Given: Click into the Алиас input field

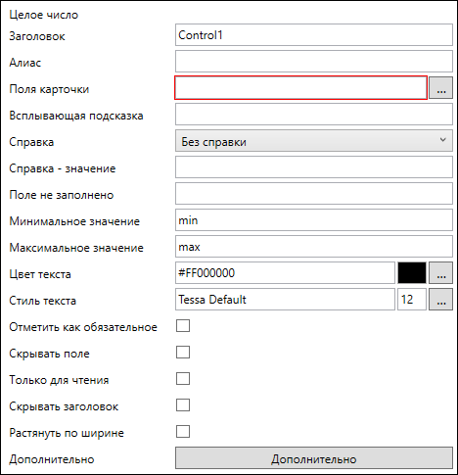Looking at the screenshot, I should [x=314, y=61].
